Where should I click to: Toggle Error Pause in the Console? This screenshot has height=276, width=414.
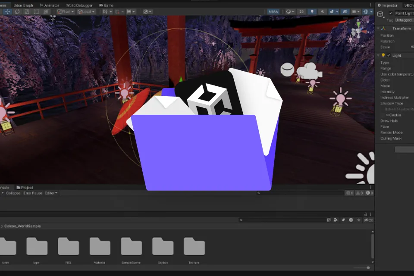coord(33,193)
